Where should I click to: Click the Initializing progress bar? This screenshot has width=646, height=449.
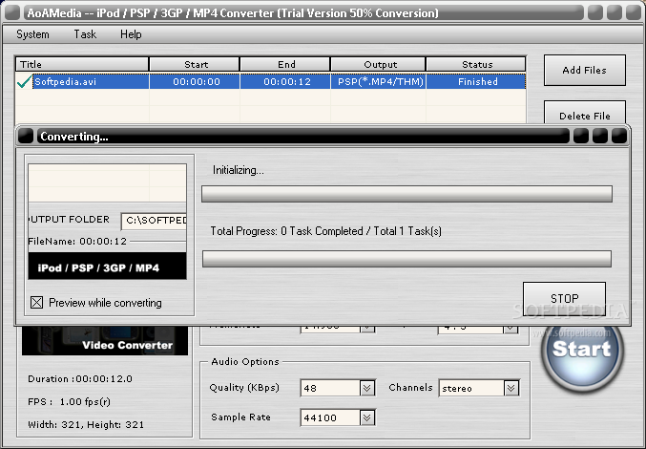(x=406, y=194)
